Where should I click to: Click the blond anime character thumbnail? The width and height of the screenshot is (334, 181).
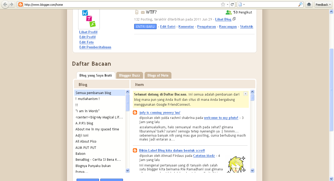pos(236,164)
